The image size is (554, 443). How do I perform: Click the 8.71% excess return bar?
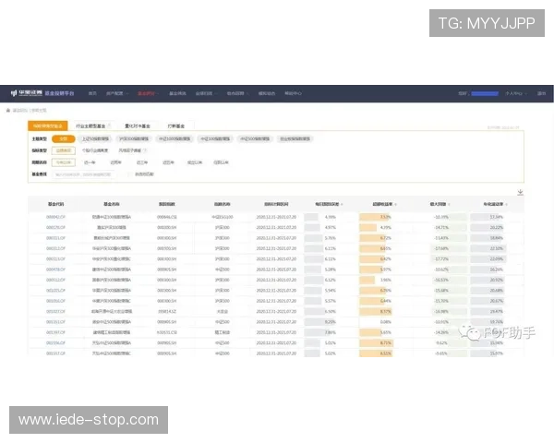pyautogui.click(x=376, y=342)
